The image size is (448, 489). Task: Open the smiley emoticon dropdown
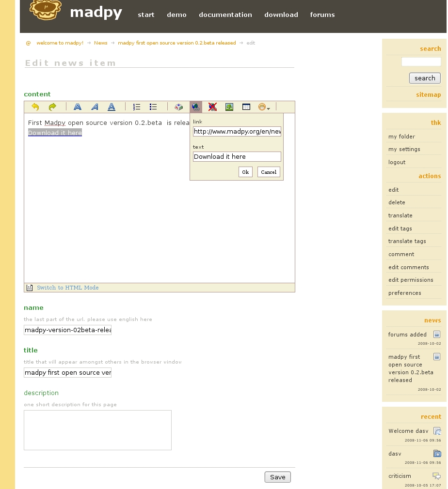coord(264,107)
